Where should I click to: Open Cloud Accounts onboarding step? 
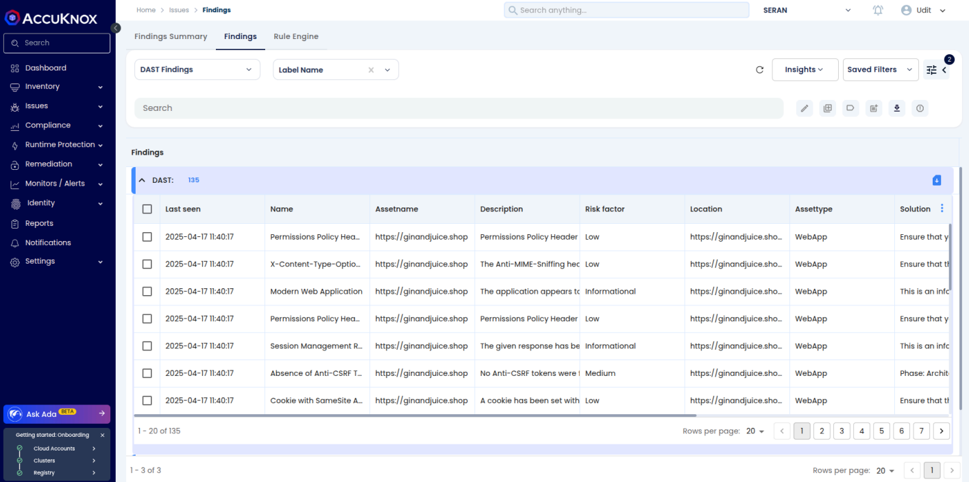pos(58,448)
